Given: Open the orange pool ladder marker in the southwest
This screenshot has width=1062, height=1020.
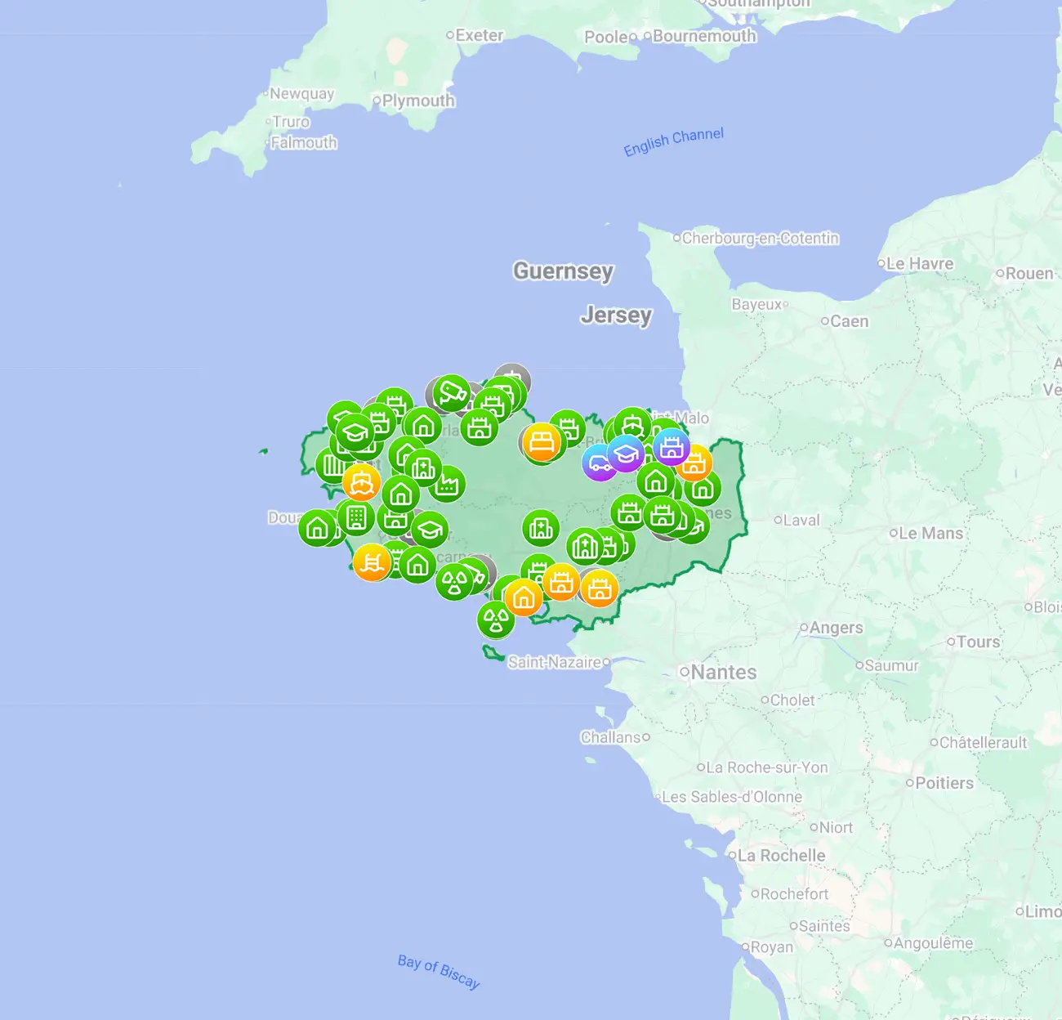Looking at the screenshot, I should pyautogui.click(x=373, y=562).
